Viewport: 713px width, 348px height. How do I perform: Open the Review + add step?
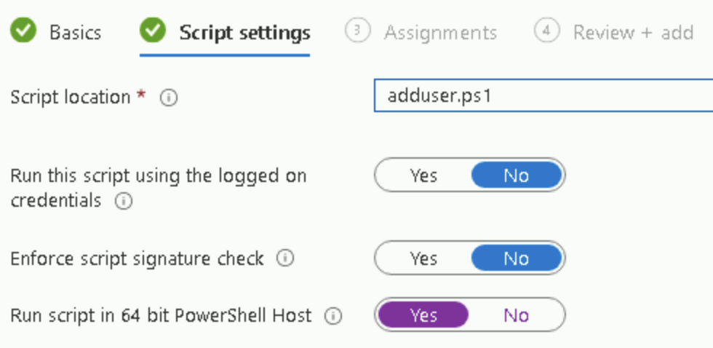(632, 33)
